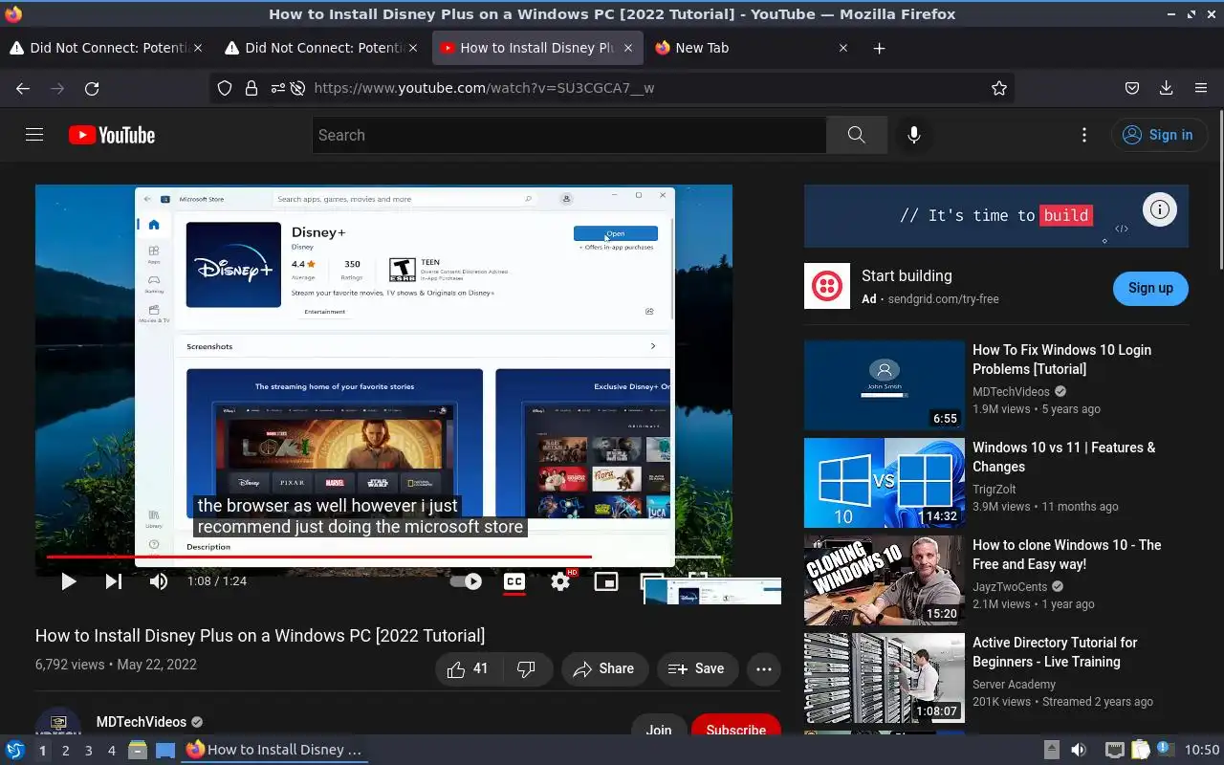Open the file manager taskbar icon

click(x=138, y=751)
